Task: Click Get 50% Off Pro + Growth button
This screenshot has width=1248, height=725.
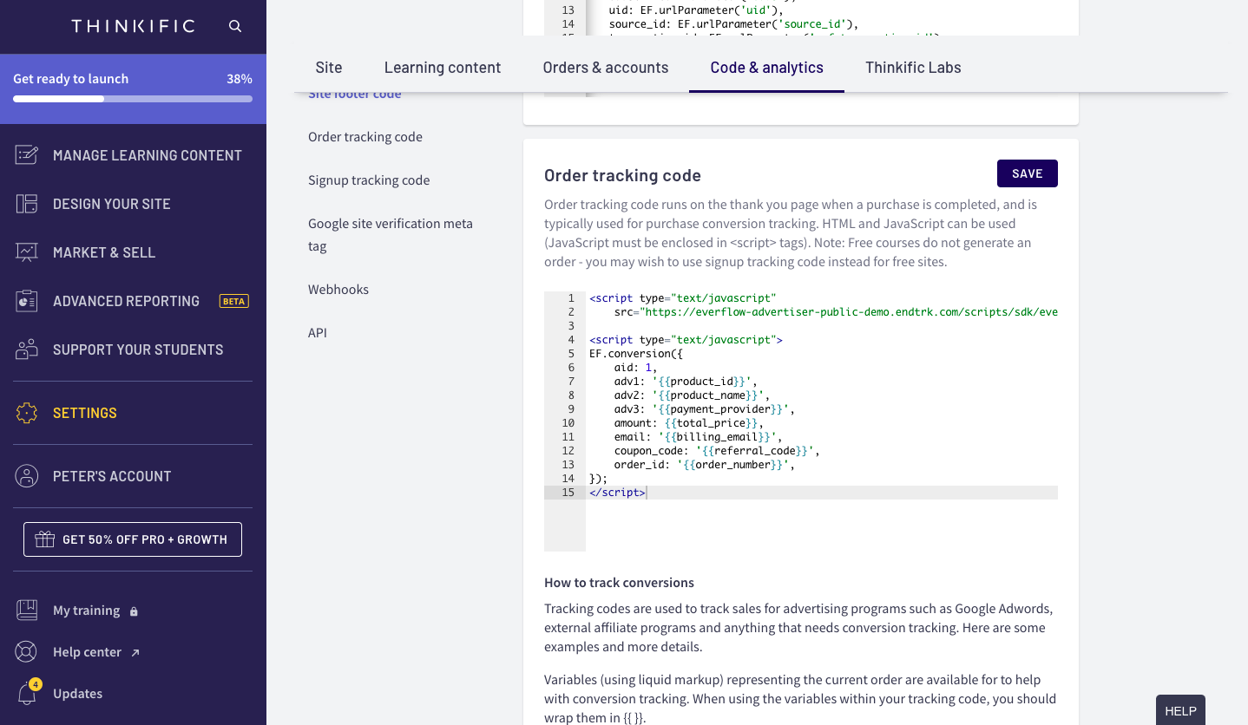Action: click(x=133, y=539)
